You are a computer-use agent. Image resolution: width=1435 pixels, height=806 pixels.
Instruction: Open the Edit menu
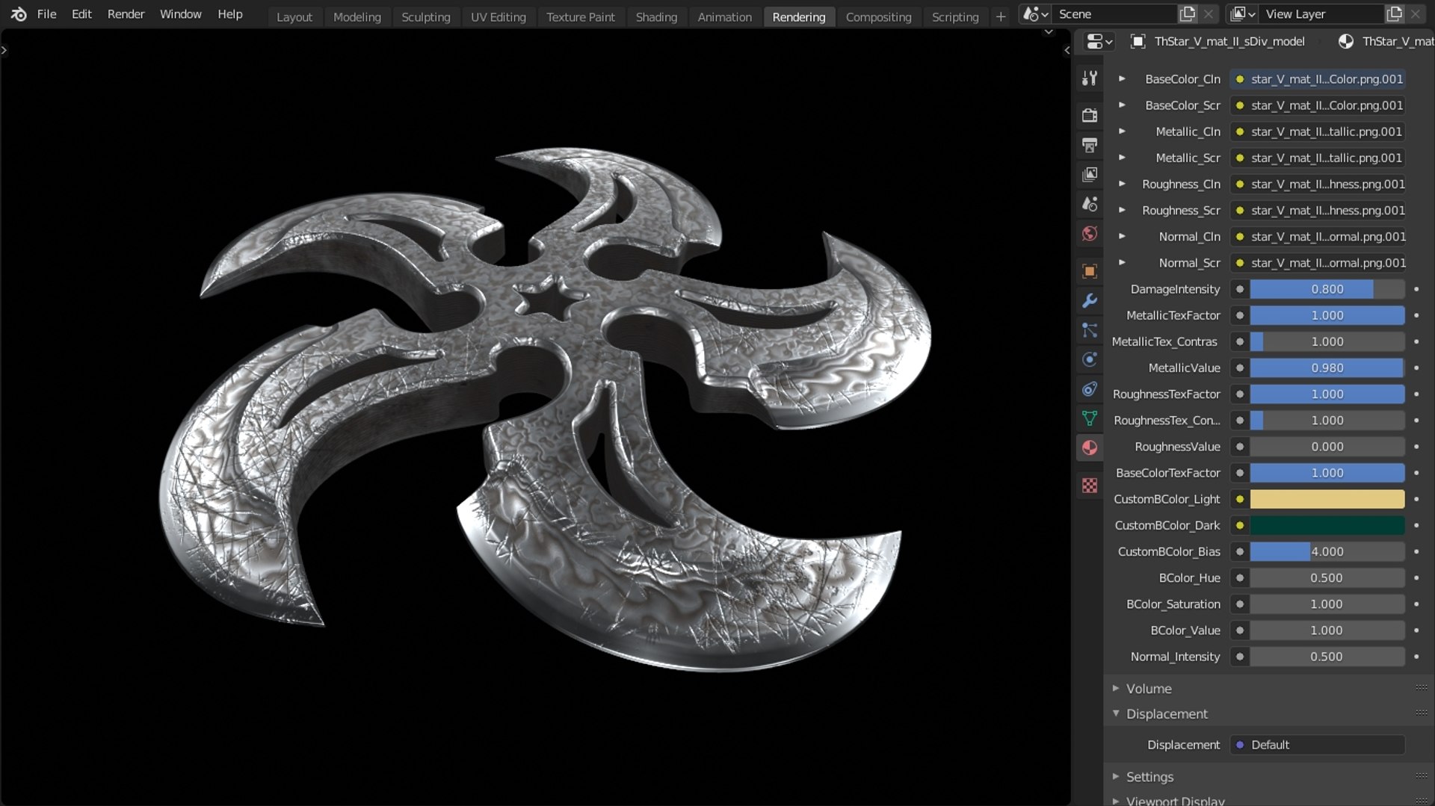81,14
